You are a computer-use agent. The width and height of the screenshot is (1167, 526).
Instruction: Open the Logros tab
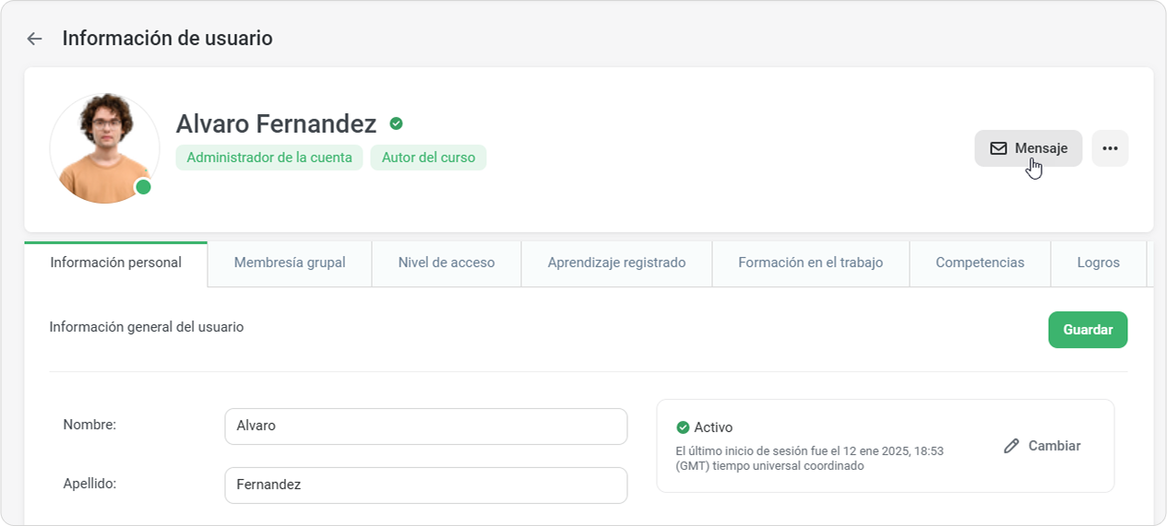[x=1098, y=263]
